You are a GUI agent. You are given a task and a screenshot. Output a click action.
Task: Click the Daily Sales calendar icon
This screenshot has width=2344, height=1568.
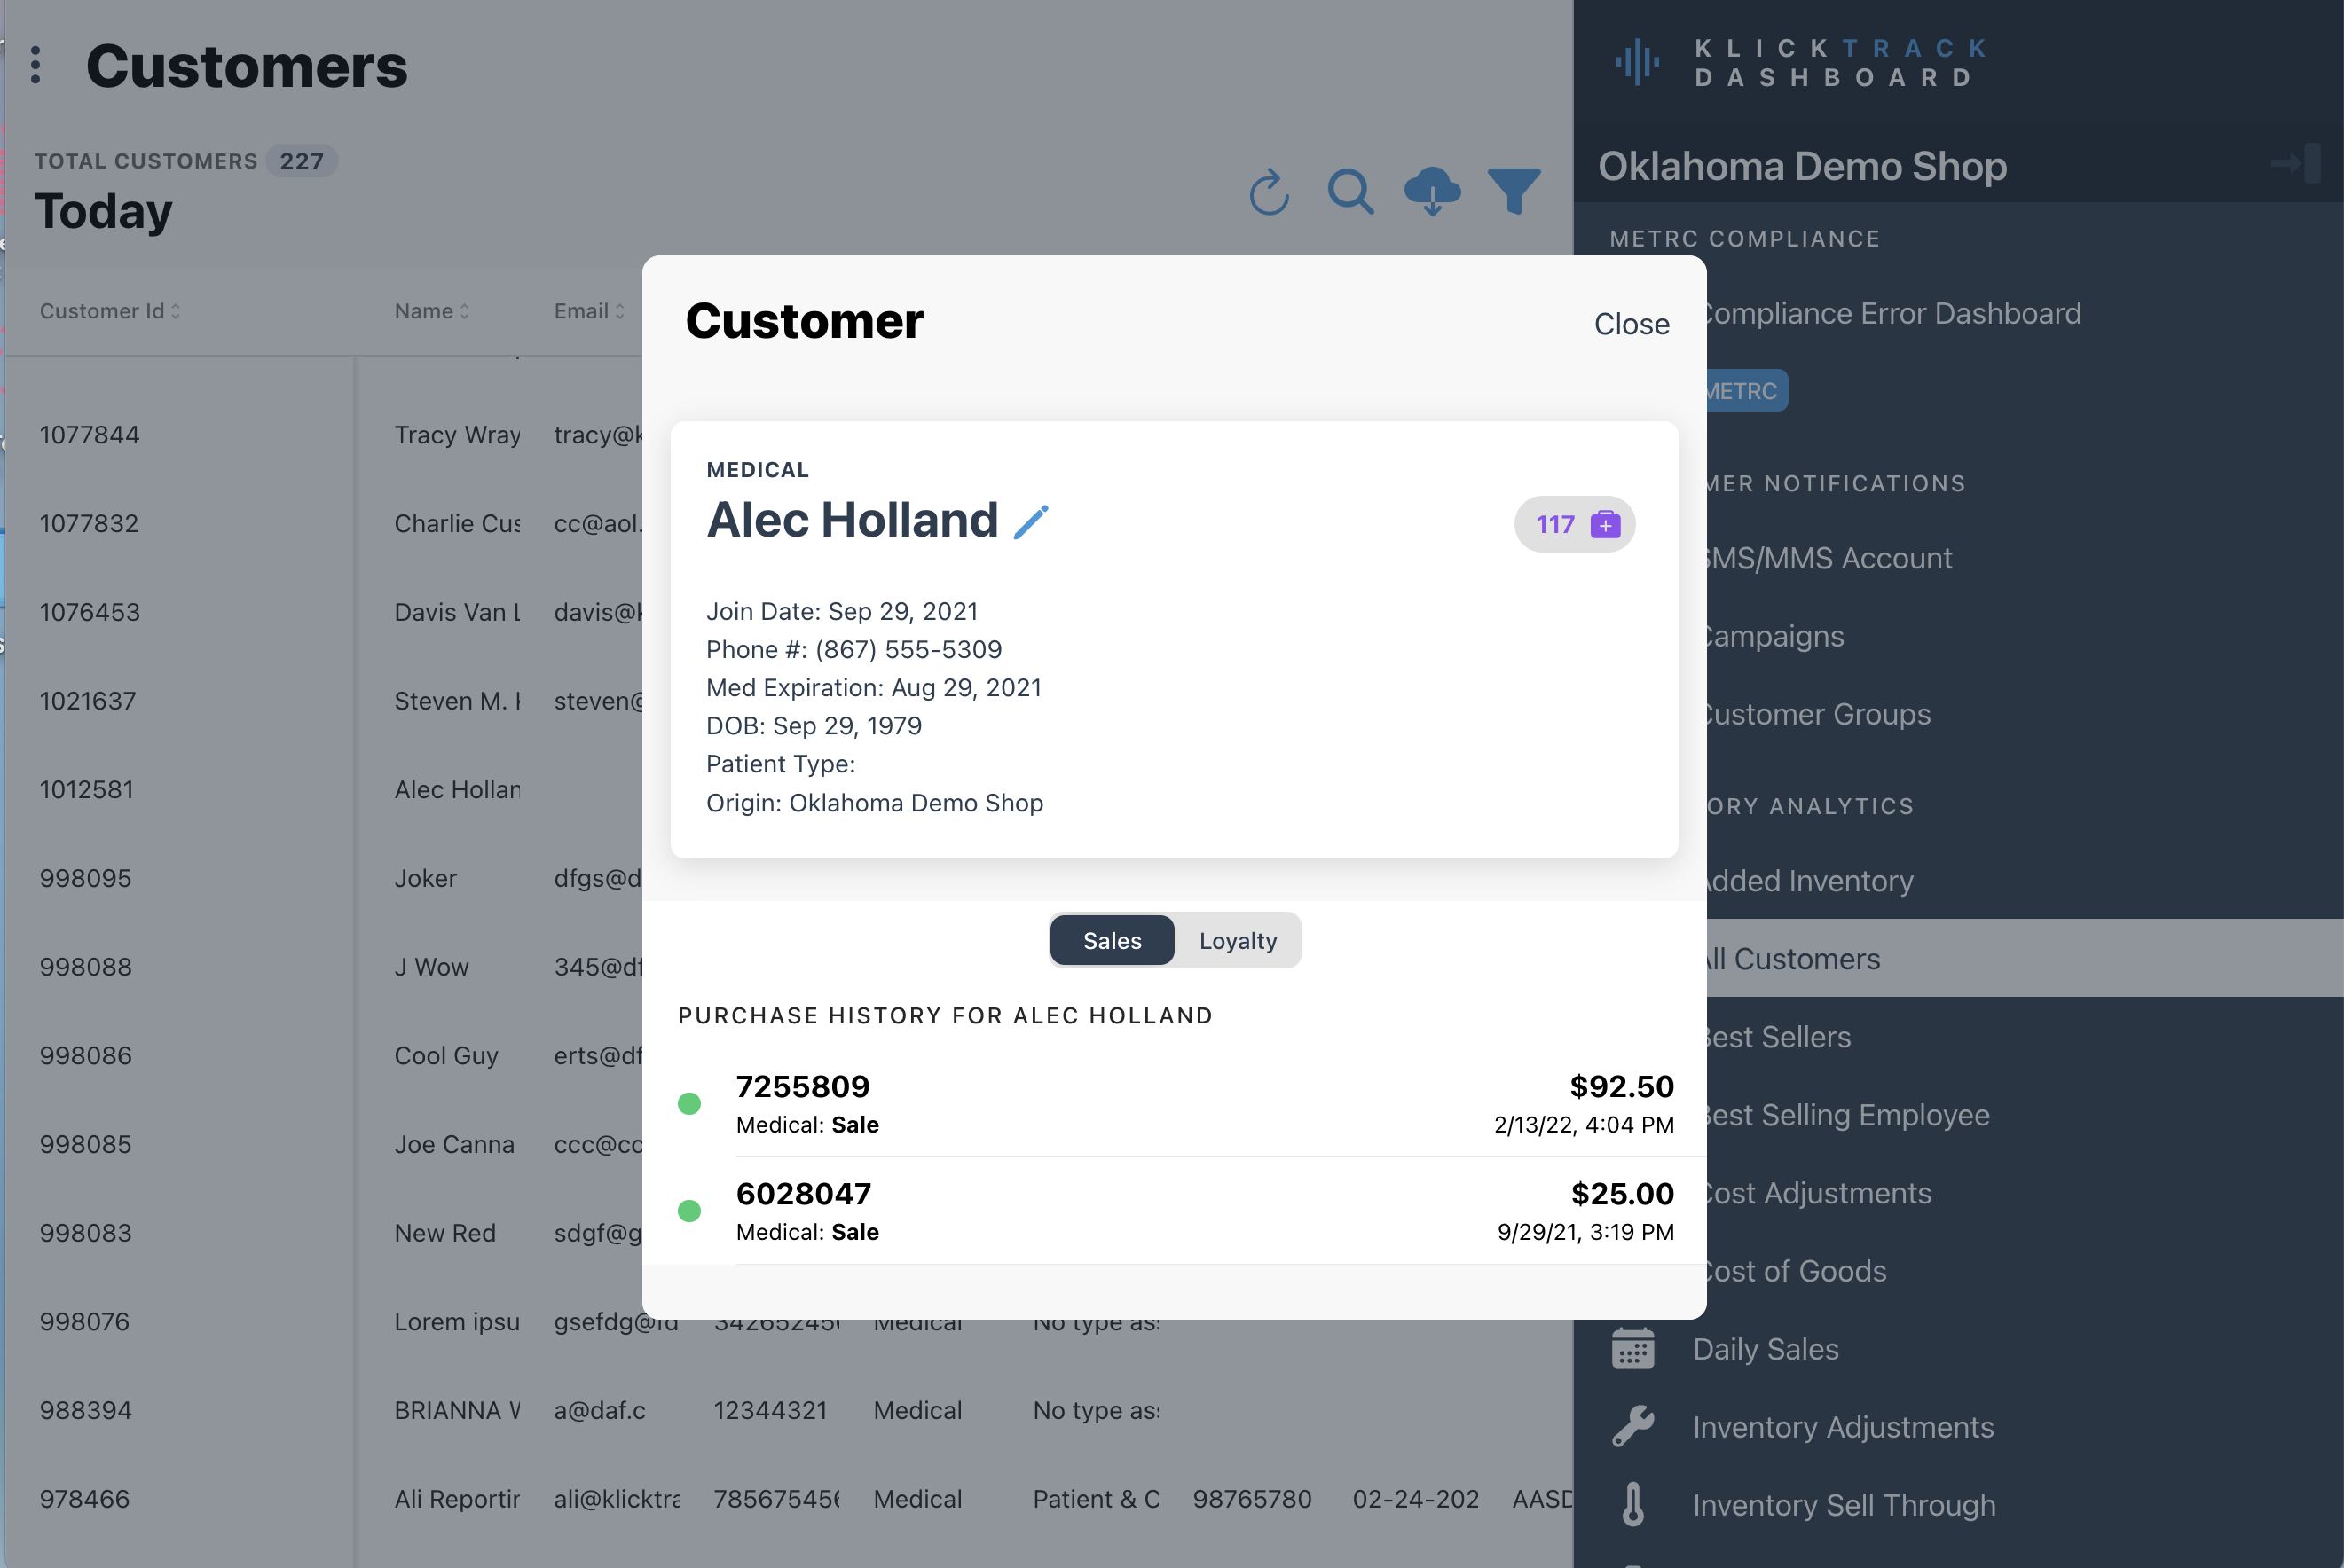(1632, 1349)
